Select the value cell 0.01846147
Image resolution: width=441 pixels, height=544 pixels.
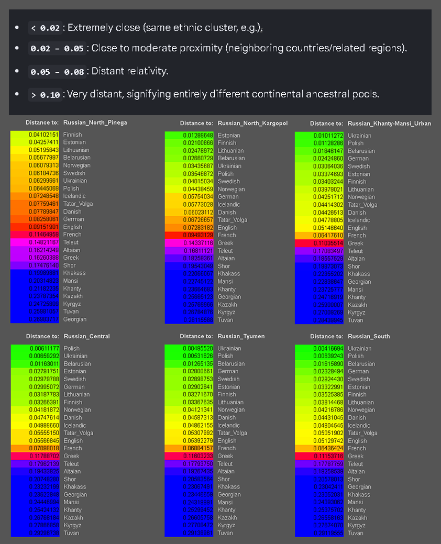pos(319,151)
